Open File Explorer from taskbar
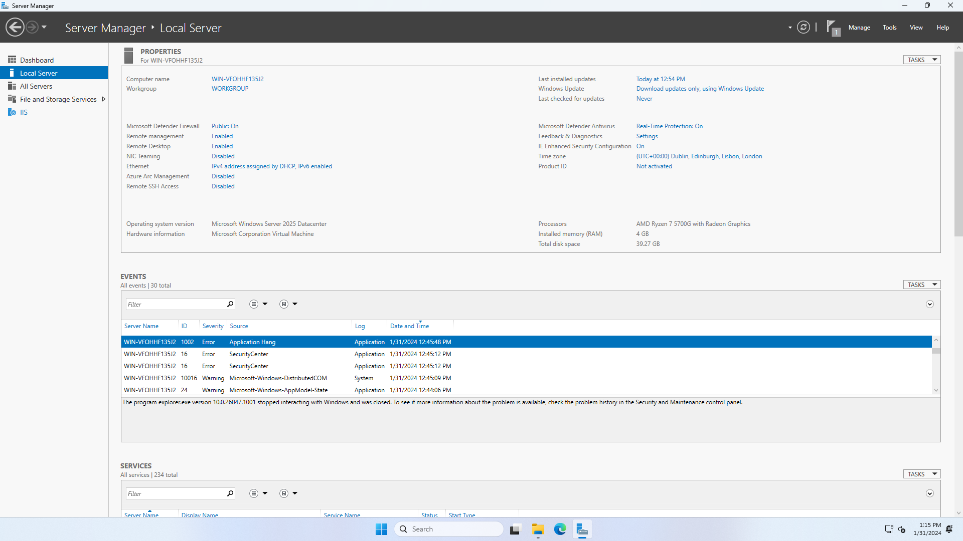 [x=538, y=529]
